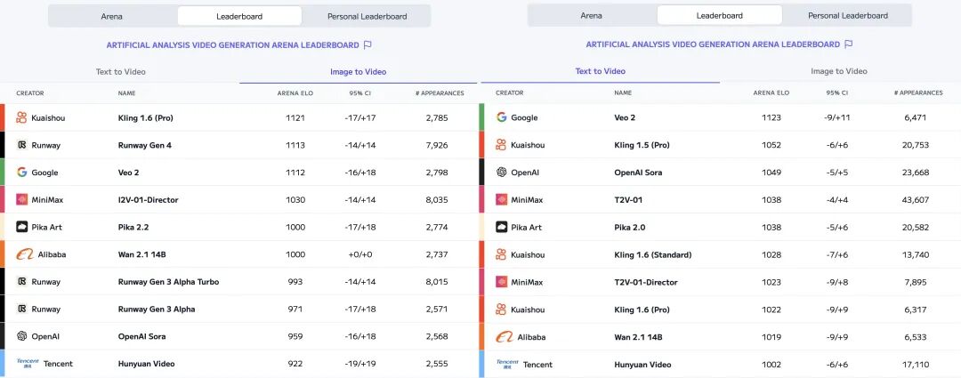The image size is (961, 378).
Task: Click Runway logo beside Runway Gen 4
Action: (x=21, y=145)
